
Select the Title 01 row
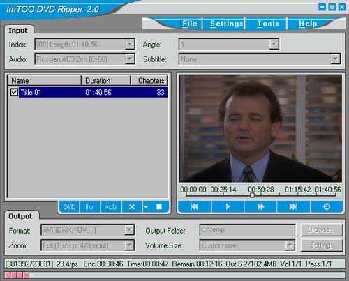(88, 92)
